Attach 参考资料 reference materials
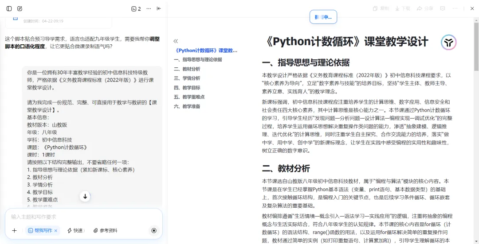Viewport: 479px width, 244px height. pyautogui.click(x=106, y=231)
